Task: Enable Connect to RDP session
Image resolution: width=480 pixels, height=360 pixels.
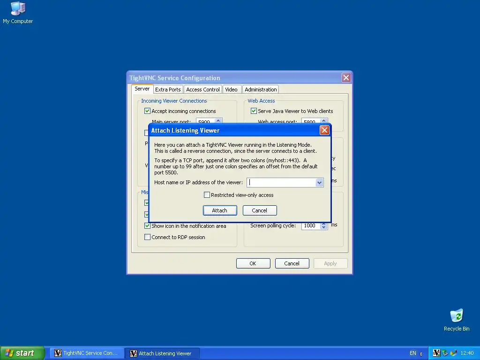Action: tap(147, 237)
